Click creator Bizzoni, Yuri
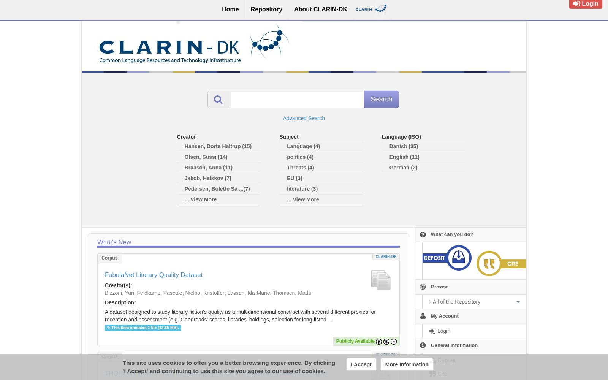Screen dimensions: 608x380 point(119,293)
